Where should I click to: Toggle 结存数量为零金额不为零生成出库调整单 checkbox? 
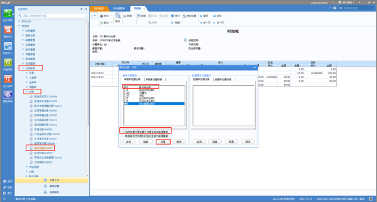pos(123,132)
